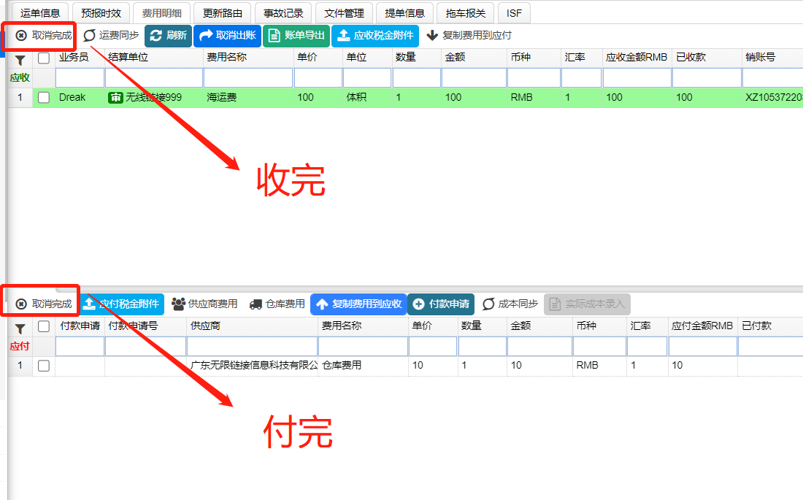This screenshot has width=803, height=500.
Task: Open the 拖车报关 tab
Action: [466, 13]
